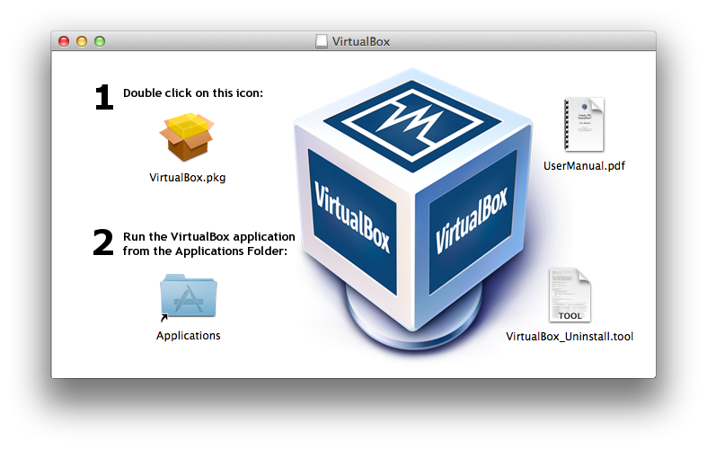Viewport: 707px width, 449px height.
Task: Click the VirtualBox window title text
Action: (361, 41)
